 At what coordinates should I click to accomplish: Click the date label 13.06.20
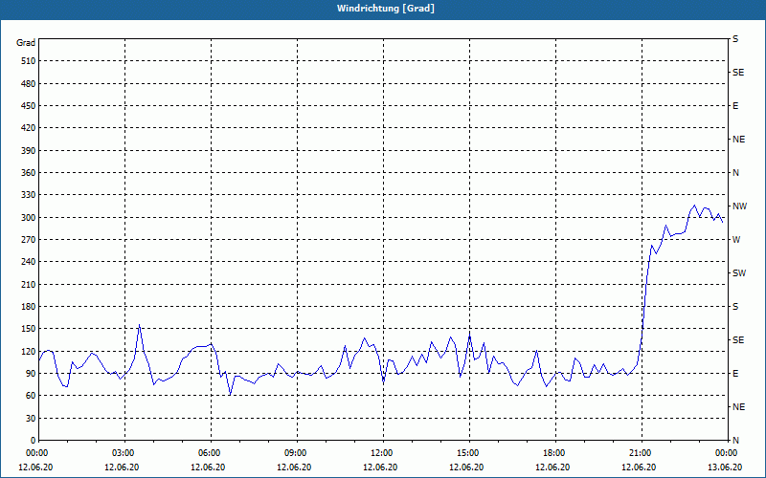point(725,467)
